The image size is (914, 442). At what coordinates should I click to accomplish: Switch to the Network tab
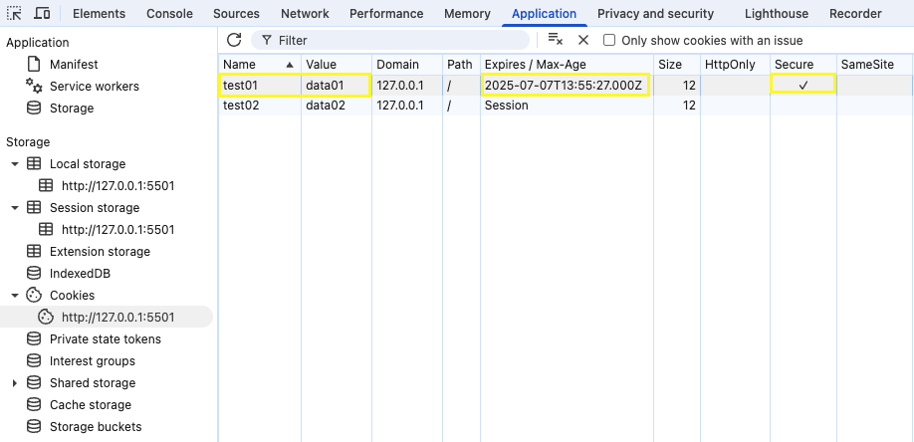click(305, 14)
